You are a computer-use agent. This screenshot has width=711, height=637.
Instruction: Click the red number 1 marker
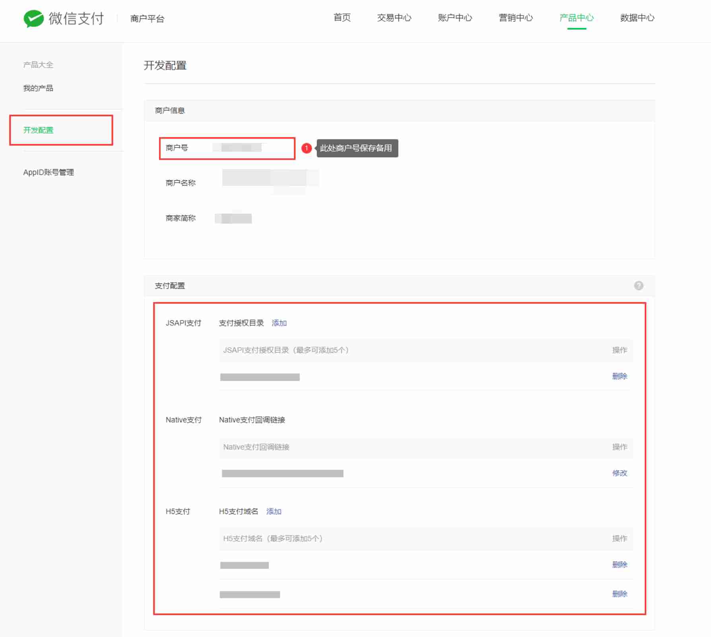(306, 148)
